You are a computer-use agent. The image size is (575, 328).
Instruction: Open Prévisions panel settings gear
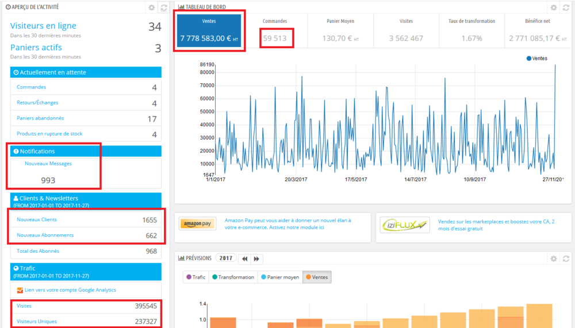click(554, 258)
